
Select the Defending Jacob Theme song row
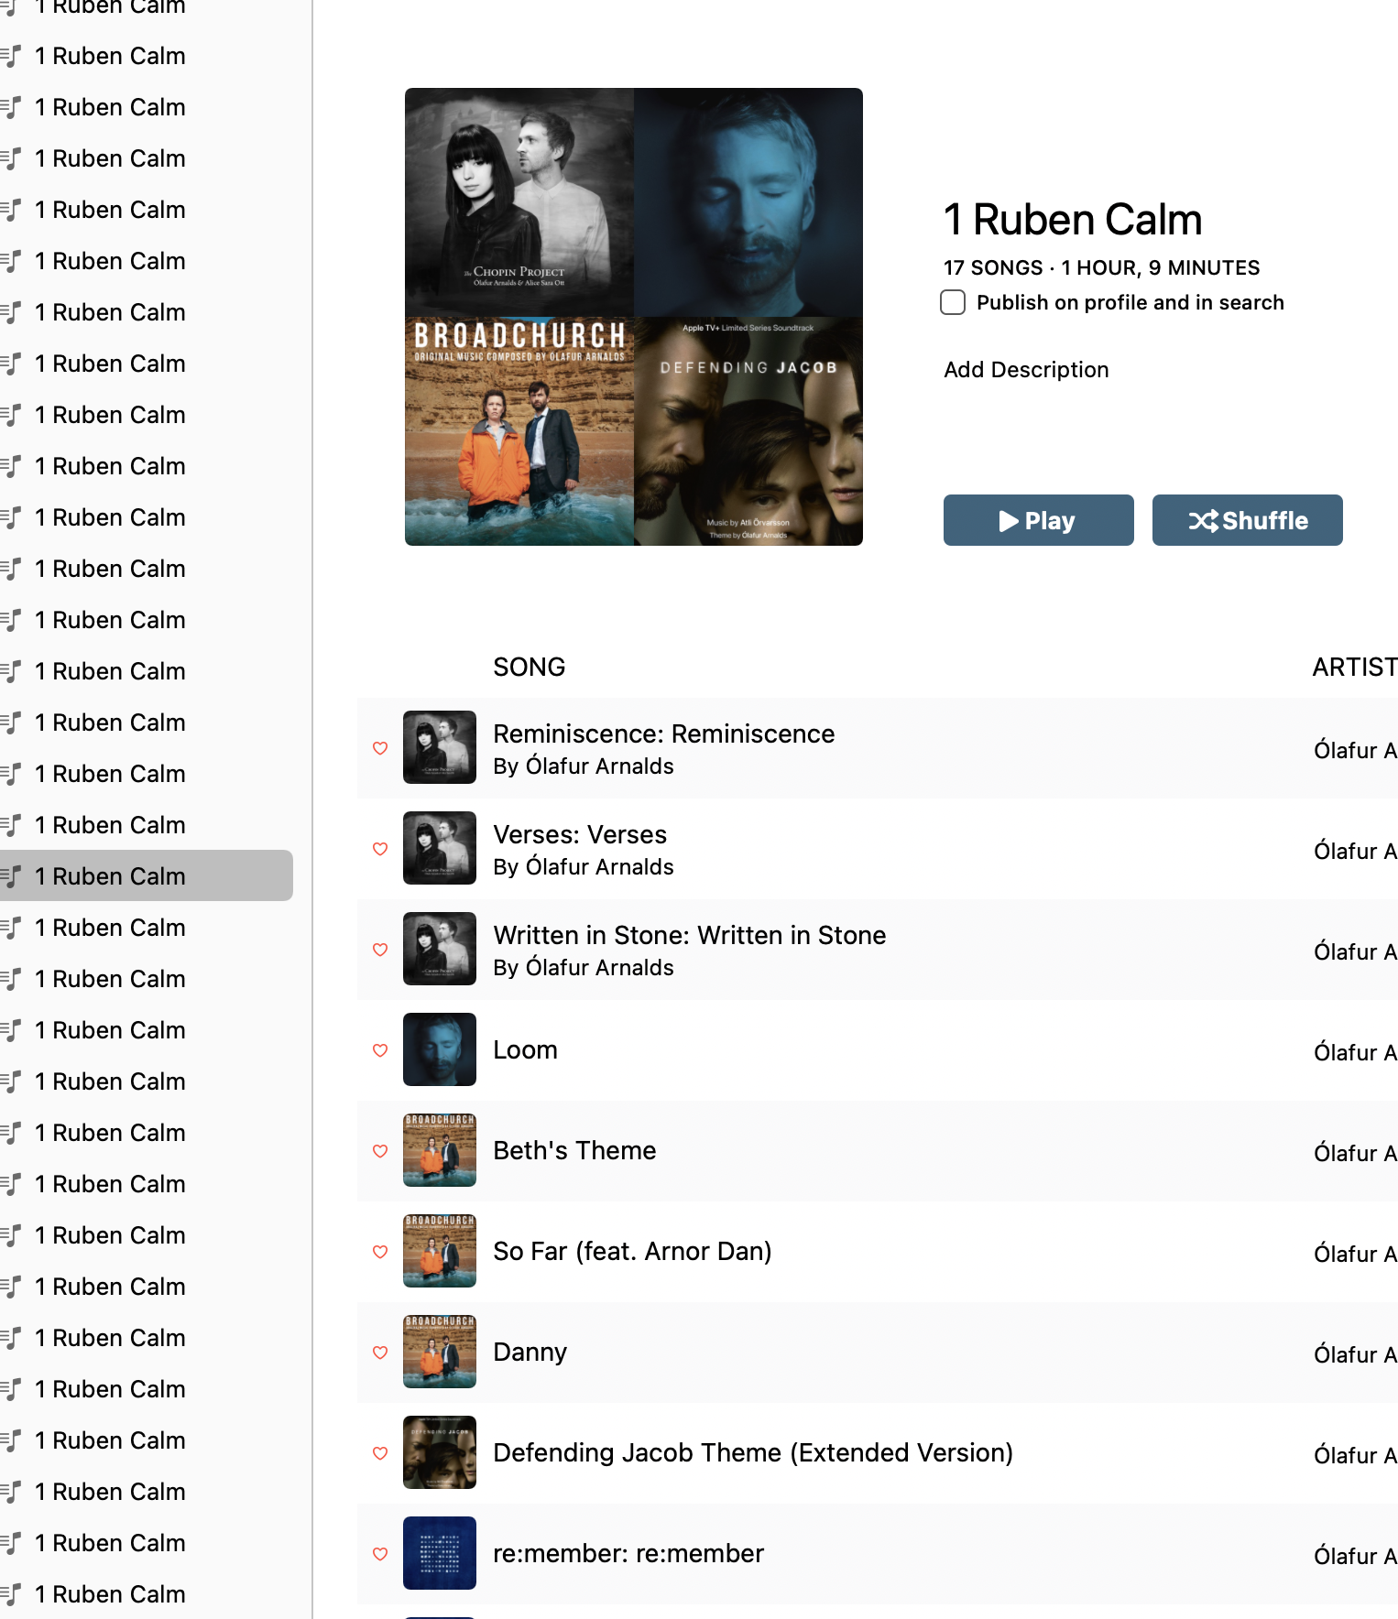(x=878, y=1453)
